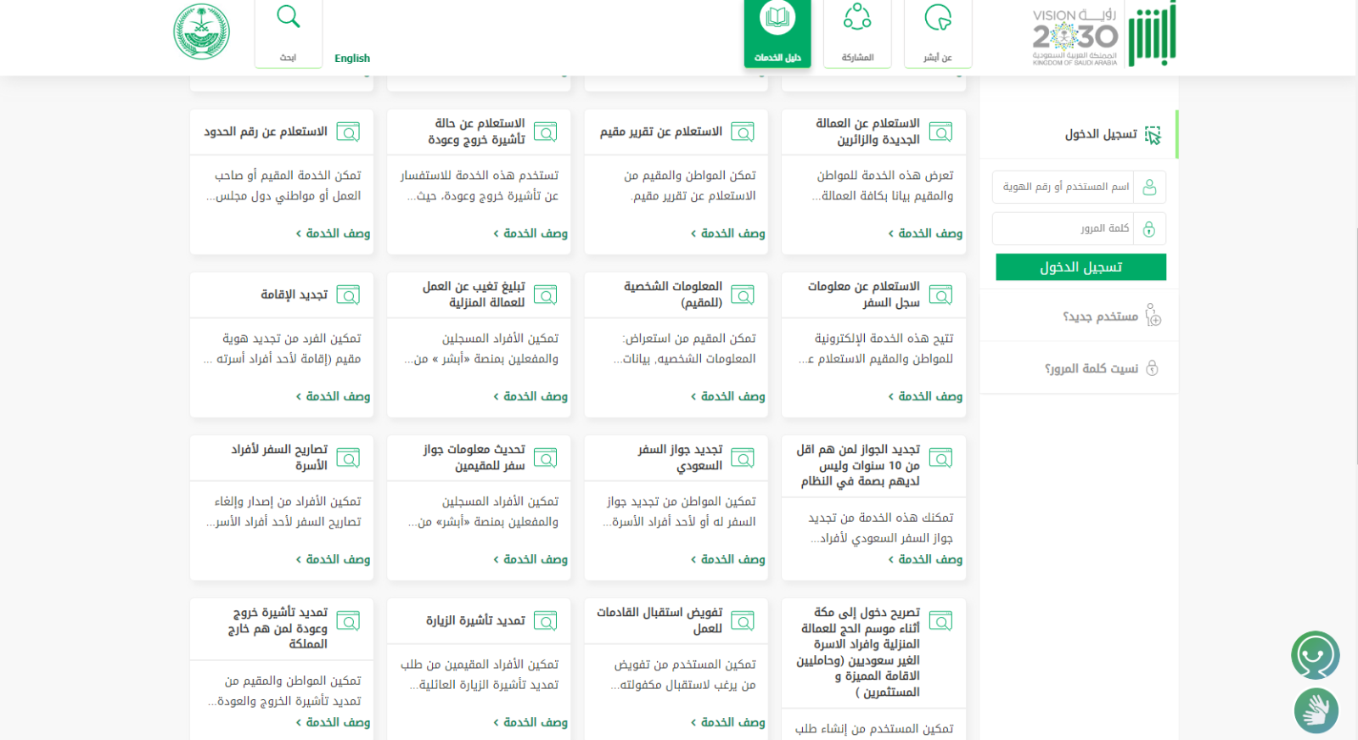Select the الاستعلام عن رقم الحدود title
The image size is (1358, 740).
coord(266,132)
